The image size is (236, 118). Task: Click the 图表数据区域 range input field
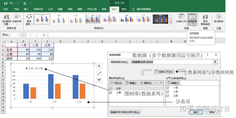(172, 62)
